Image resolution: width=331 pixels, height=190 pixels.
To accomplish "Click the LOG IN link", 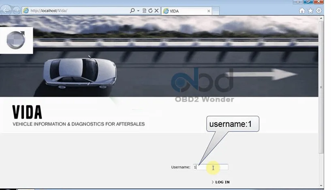I will click(x=221, y=182).
